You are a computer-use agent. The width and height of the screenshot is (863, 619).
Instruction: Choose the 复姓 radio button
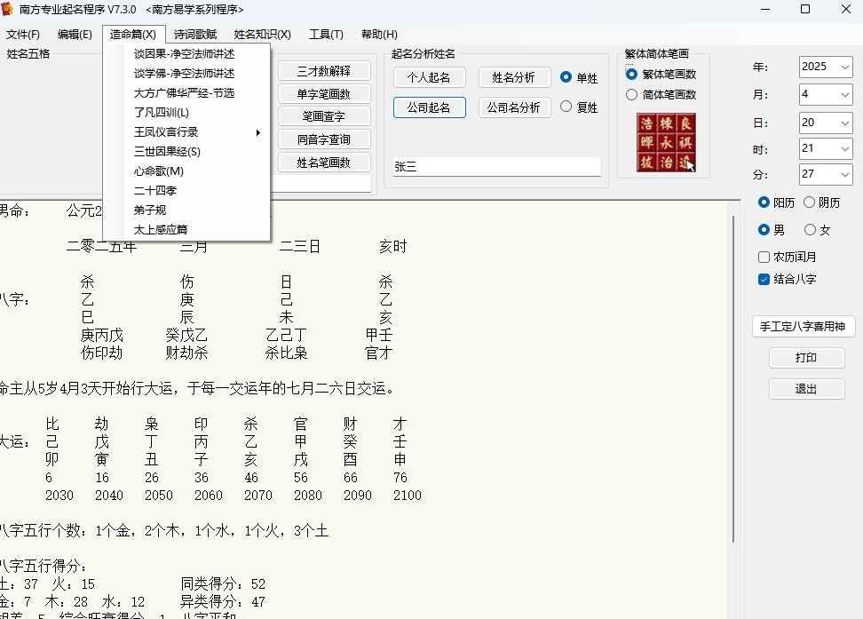tap(566, 107)
